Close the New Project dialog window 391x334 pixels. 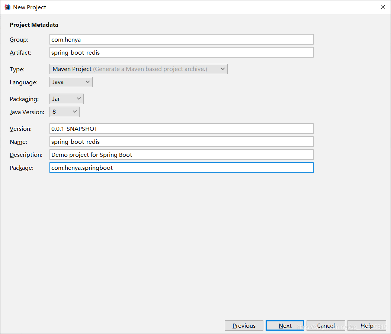pyautogui.click(x=382, y=7)
